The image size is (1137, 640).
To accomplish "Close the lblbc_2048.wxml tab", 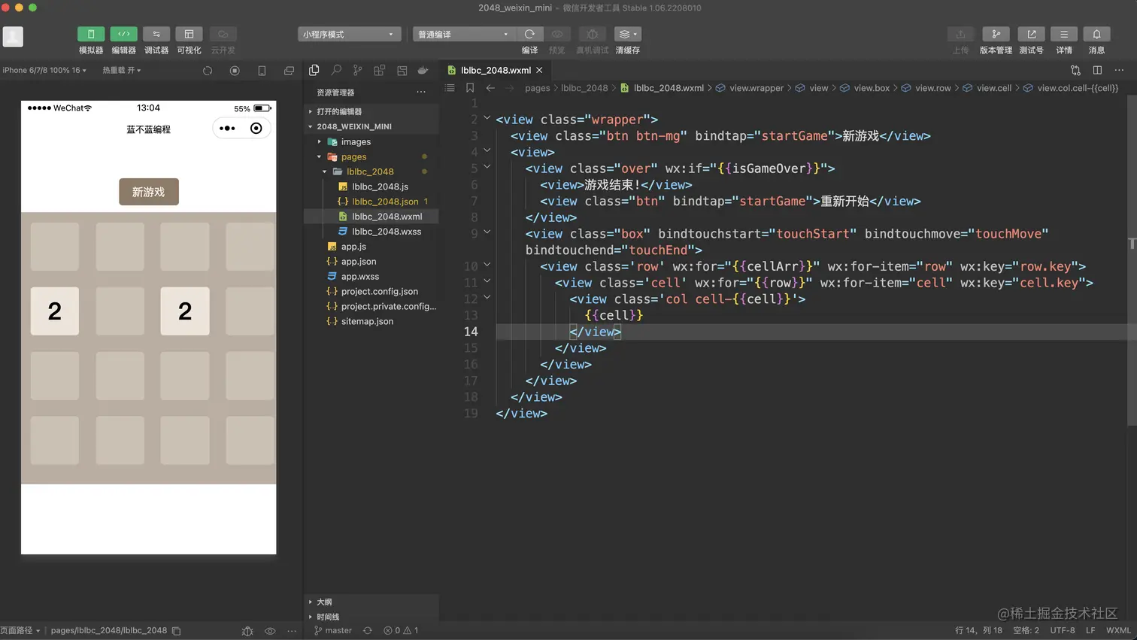I will 539,70.
